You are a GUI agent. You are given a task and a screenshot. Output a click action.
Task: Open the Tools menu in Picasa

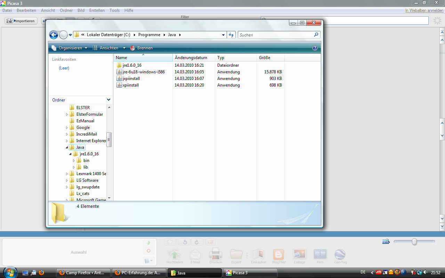pyautogui.click(x=114, y=10)
